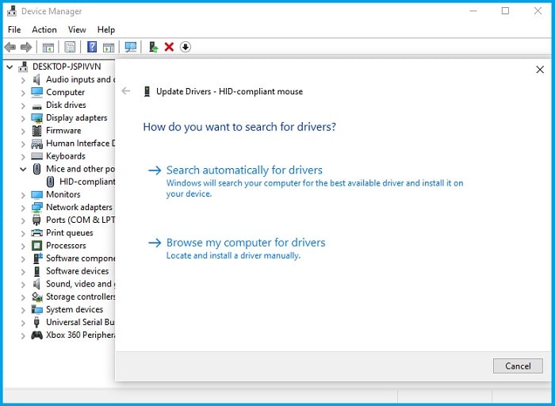Click the blue question mark Help toolbar icon
This screenshot has height=406, width=555.
click(92, 47)
